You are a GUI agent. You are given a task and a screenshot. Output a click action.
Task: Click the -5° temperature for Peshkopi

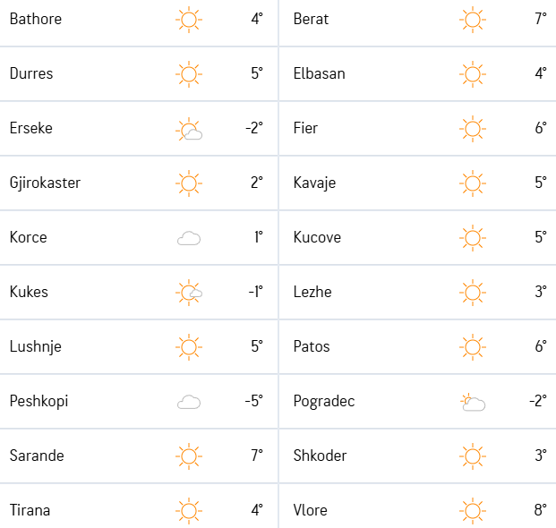[x=254, y=401]
